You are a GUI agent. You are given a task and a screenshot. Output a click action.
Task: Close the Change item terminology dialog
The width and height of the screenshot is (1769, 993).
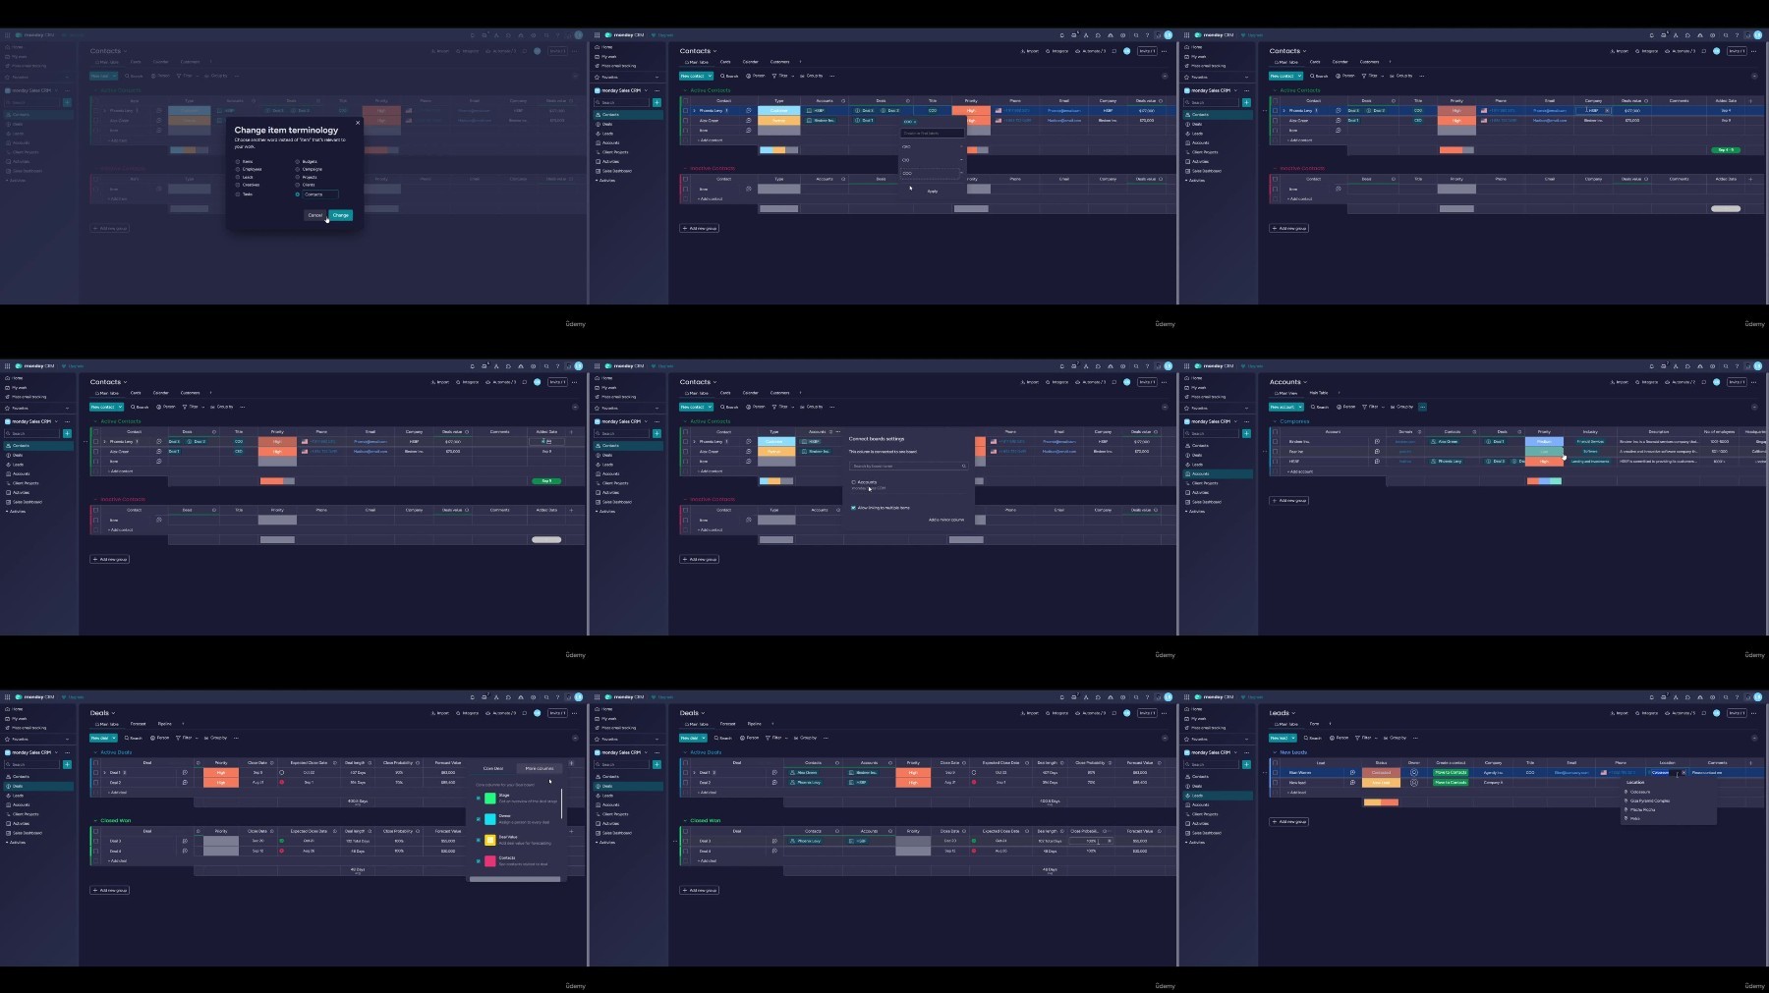(x=357, y=123)
